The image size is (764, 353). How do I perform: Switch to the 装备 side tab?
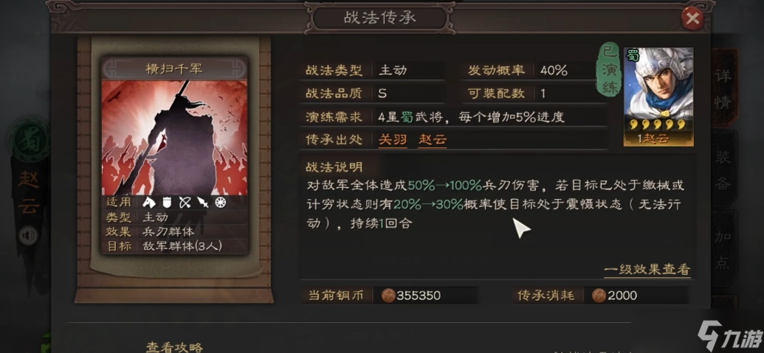(723, 169)
